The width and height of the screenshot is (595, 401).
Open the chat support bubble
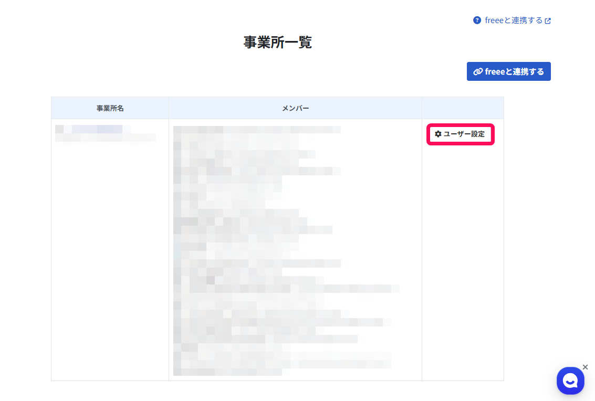(570, 381)
